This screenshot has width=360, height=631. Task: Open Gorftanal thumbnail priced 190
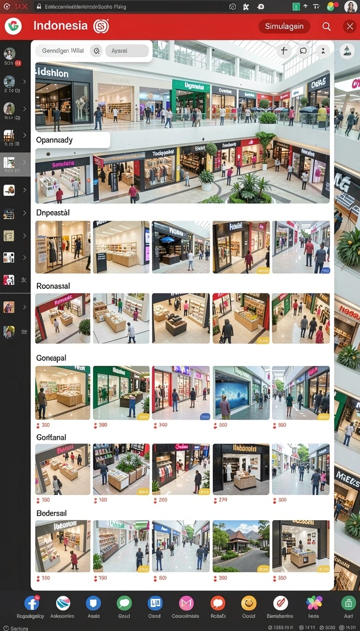tap(63, 469)
